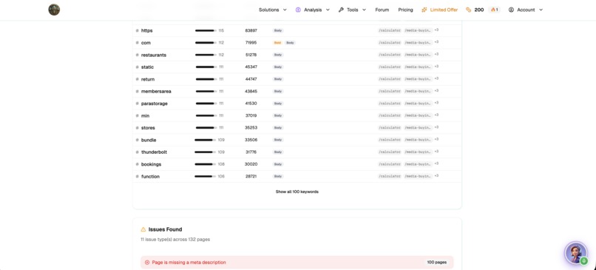Select the 'com' keyword
Image resolution: width=596 pixels, height=270 pixels.
click(x=146, y=43)
